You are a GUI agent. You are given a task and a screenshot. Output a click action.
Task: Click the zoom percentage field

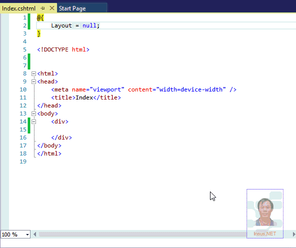(x=13, y=234)
